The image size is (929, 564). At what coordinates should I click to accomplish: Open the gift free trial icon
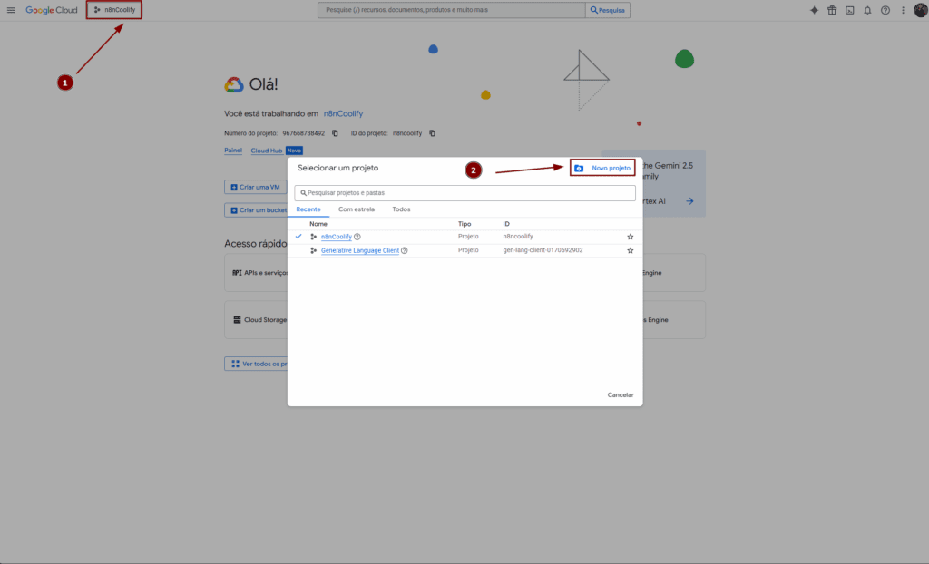832,10
